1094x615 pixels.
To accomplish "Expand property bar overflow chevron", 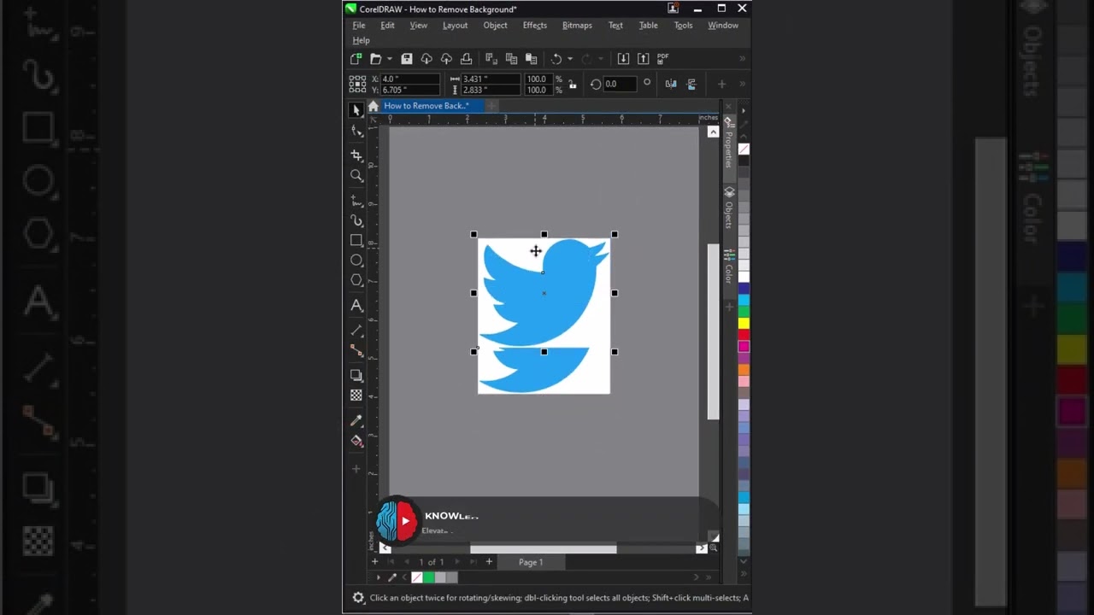I will coord(742,84).
